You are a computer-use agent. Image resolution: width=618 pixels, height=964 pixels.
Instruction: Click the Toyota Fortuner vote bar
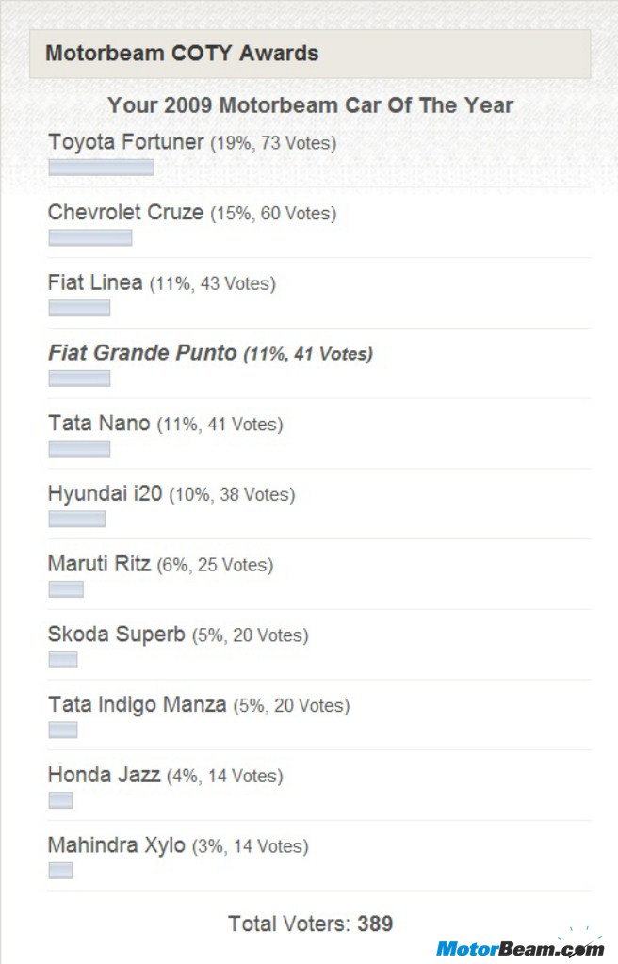pyautogui.click(x=101, y=168)
